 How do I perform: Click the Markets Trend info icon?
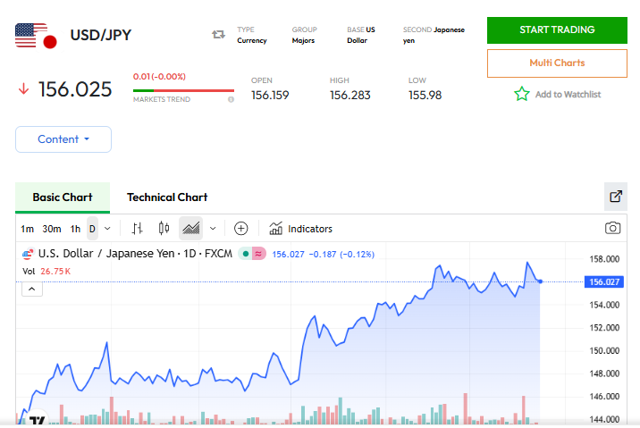231,99
